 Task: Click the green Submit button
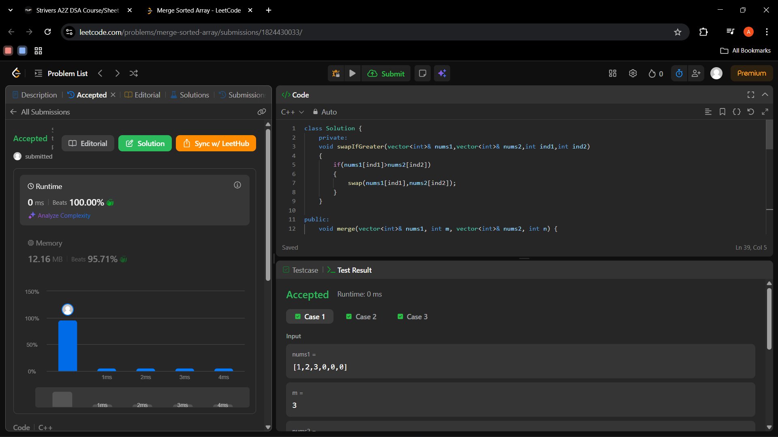[x=386, y=73]
